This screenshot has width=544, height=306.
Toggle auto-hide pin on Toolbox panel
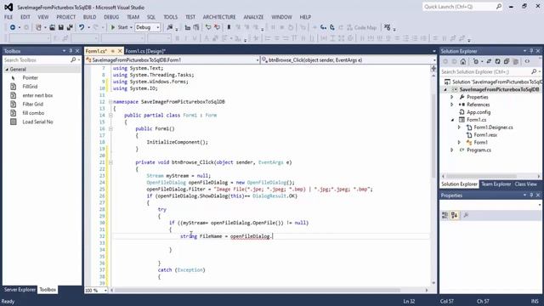[x=71, y=51]
